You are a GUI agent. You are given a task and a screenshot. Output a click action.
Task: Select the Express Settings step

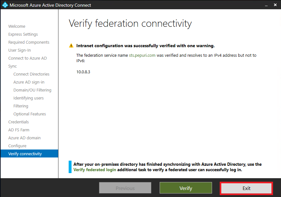pos(23,34)
